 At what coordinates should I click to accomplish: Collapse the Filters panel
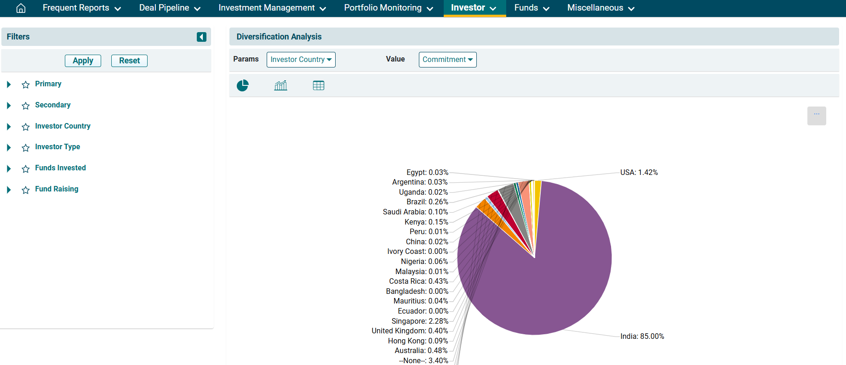201,37
